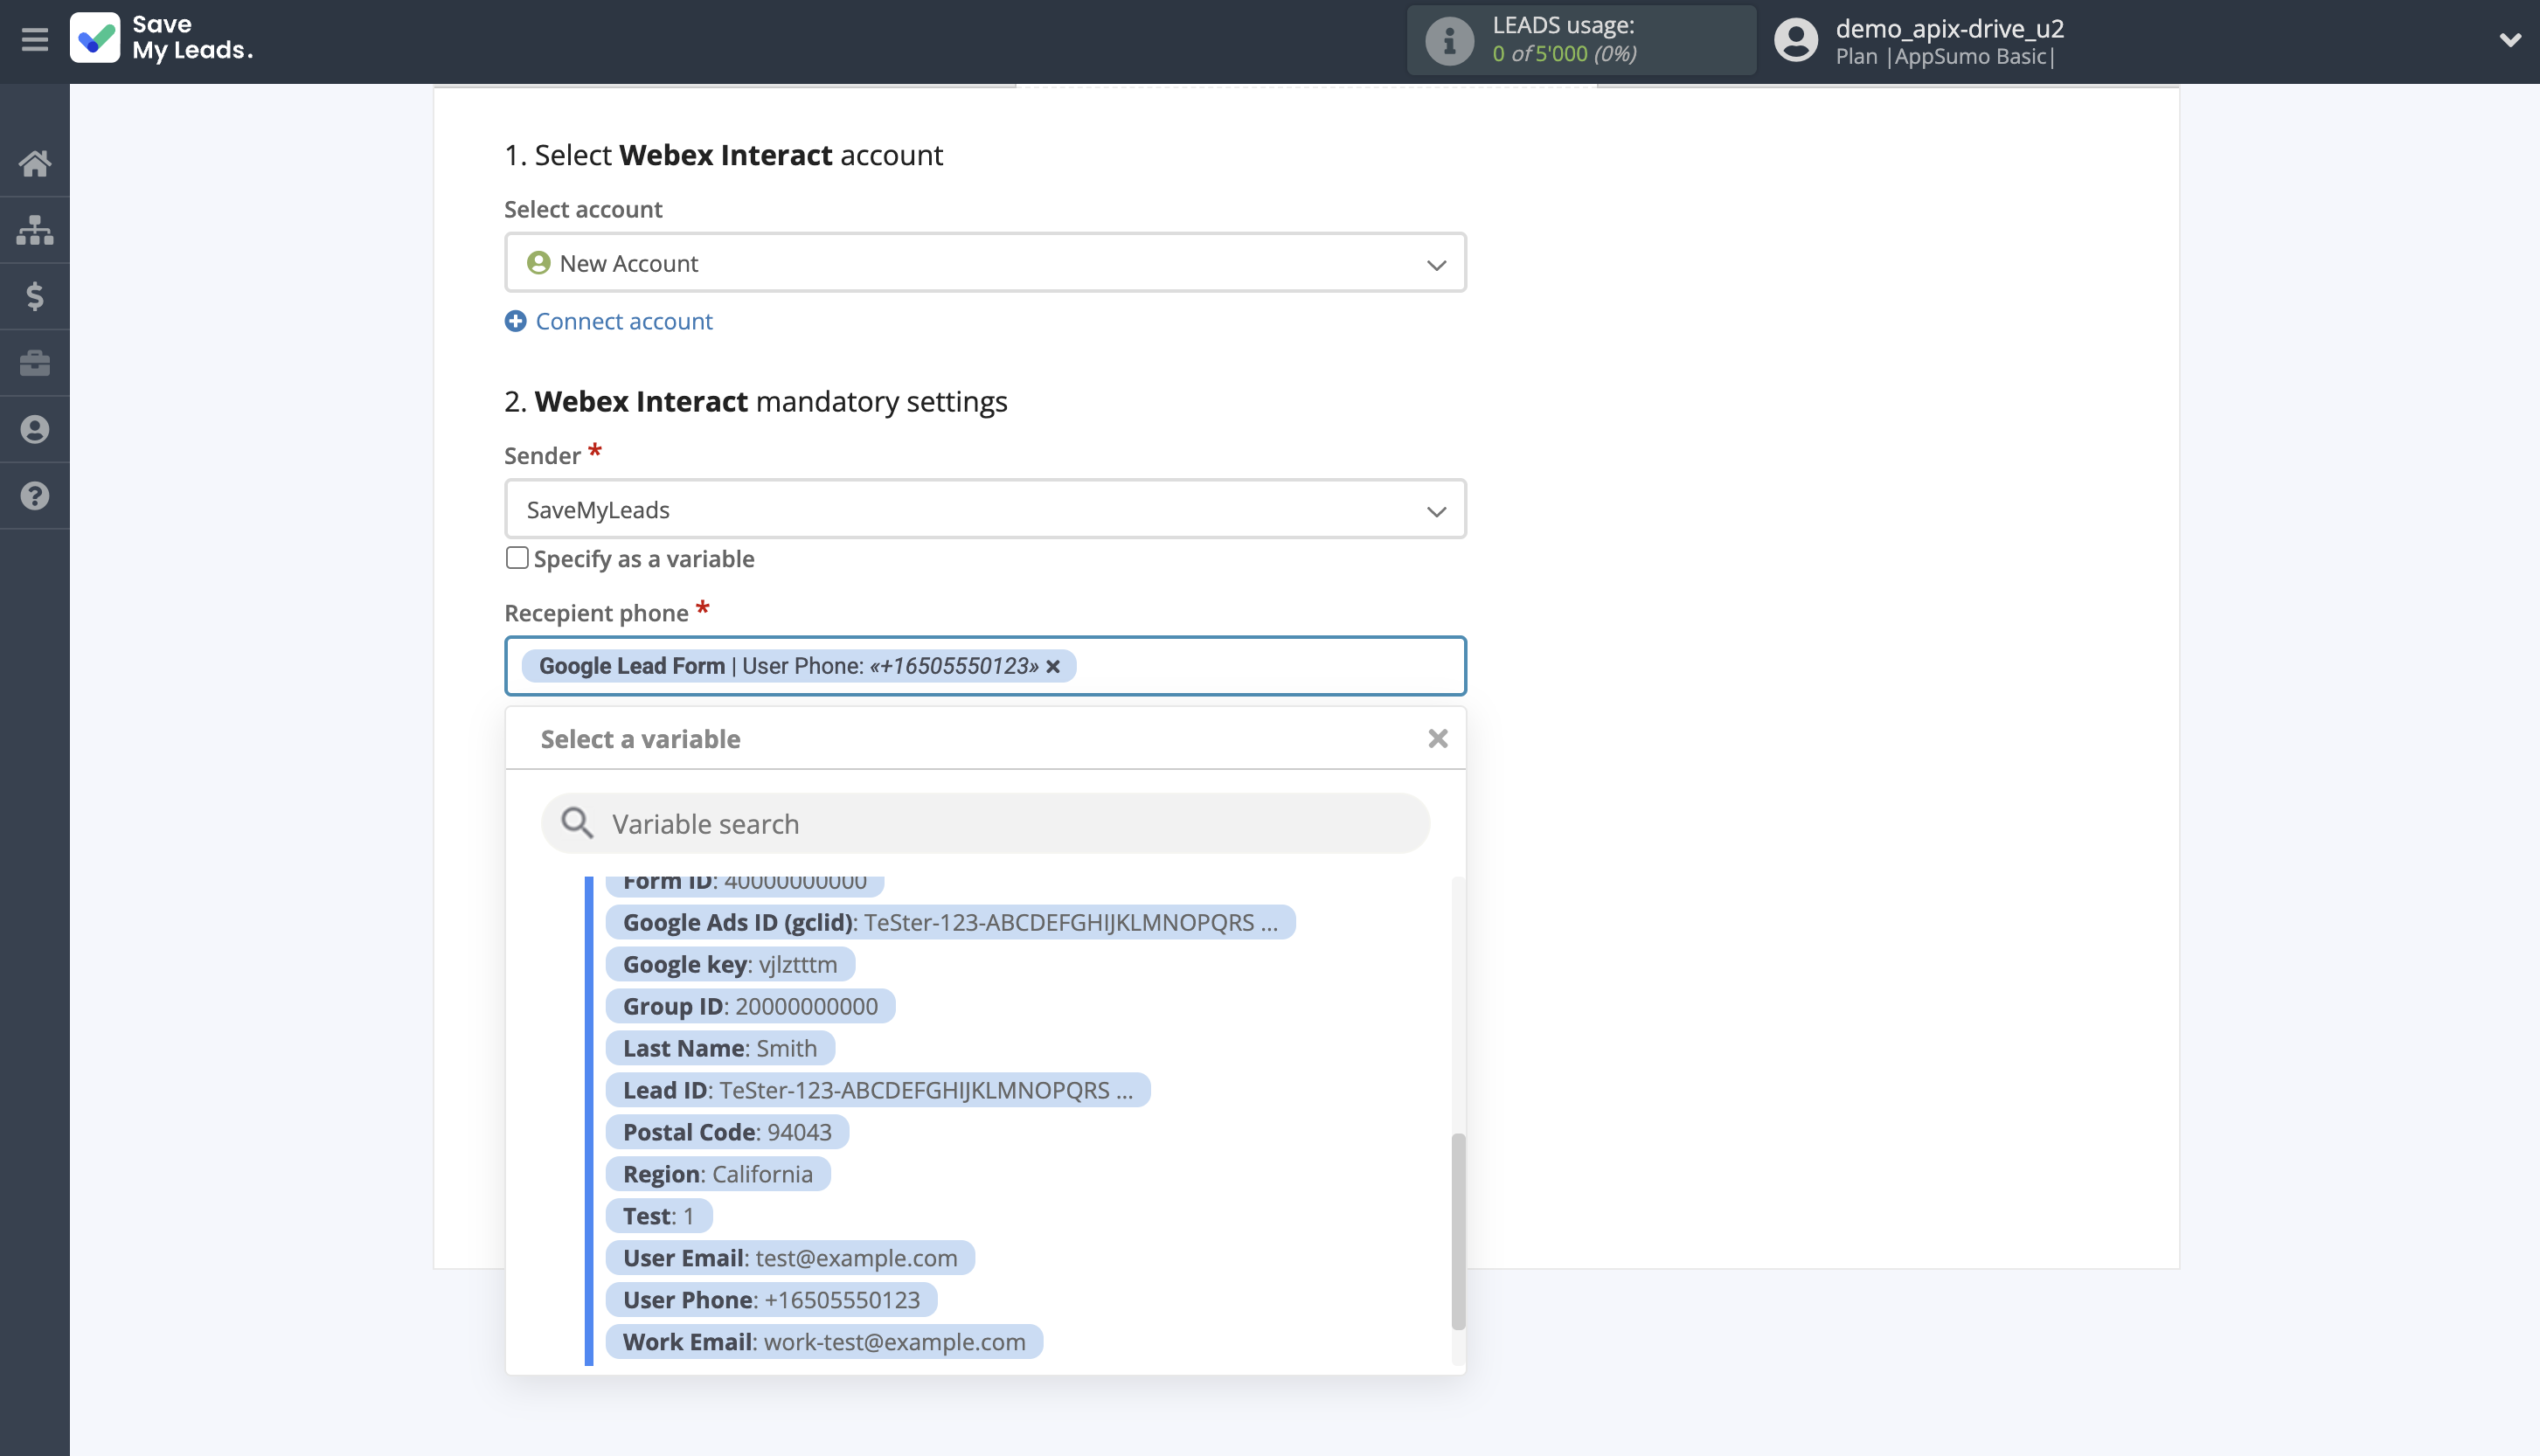Click the demo_apix-drive_u2 username
The image size is (2540, 1456).
pos(1949,28)
